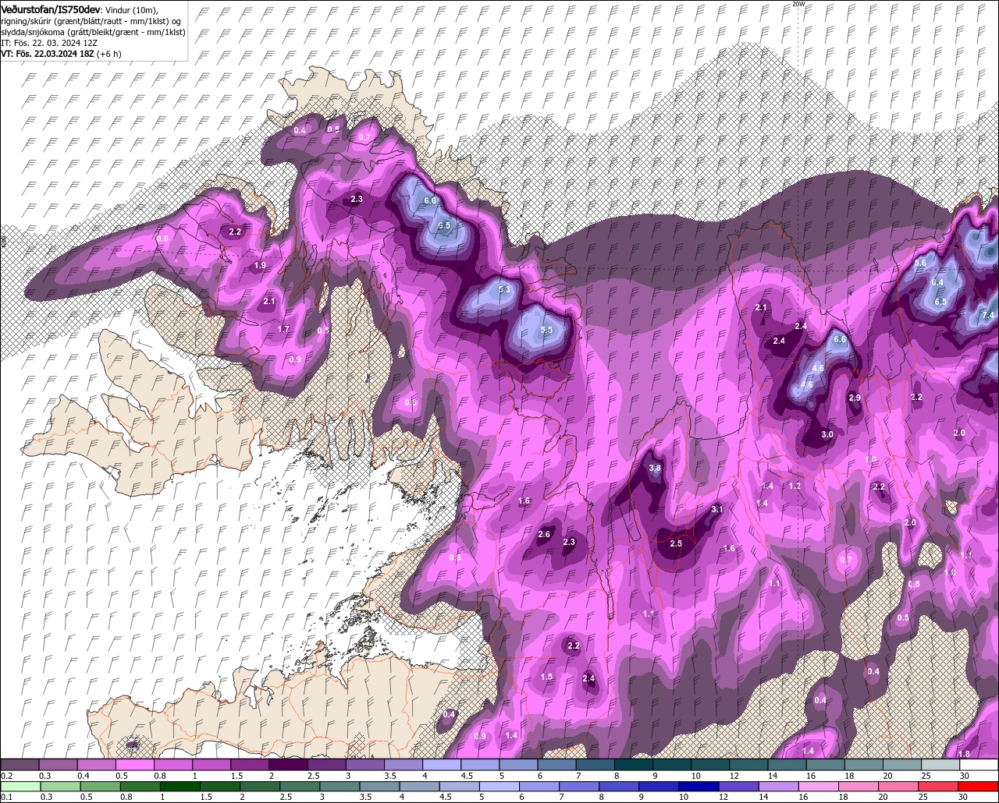
Task: Click the 1.9 precipitation value on the map
Action: [x=261, y=266]
